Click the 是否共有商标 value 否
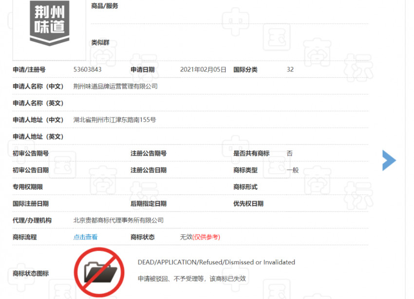 click(289, 153)
